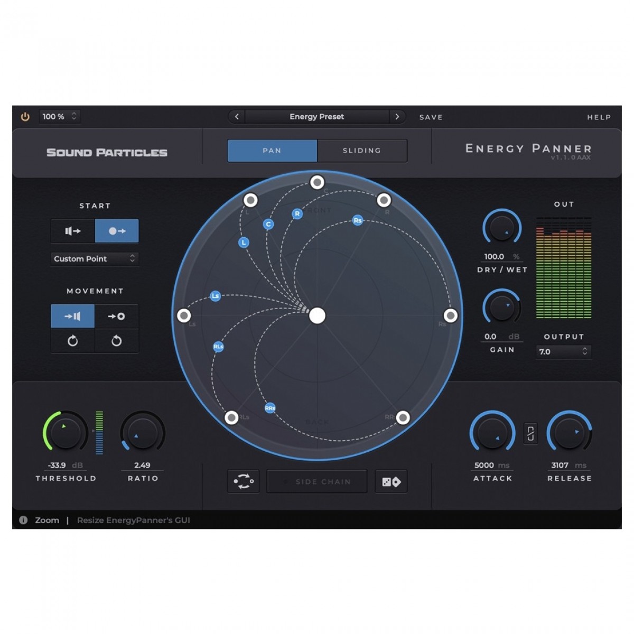This screenshot has width=634, height=634.
Task: Click the info icon in status bar
Action: 23,520
